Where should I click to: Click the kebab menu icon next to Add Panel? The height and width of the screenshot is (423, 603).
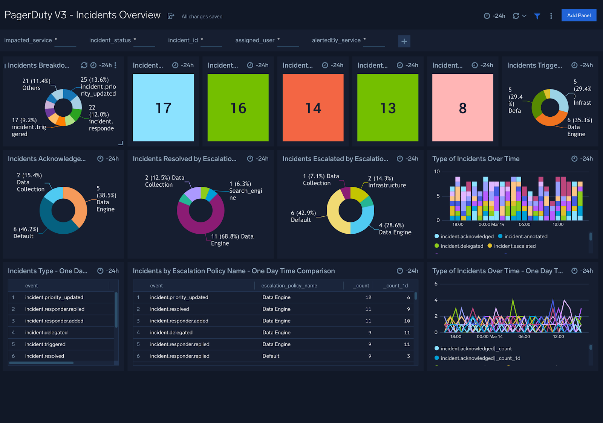(551, 15)
